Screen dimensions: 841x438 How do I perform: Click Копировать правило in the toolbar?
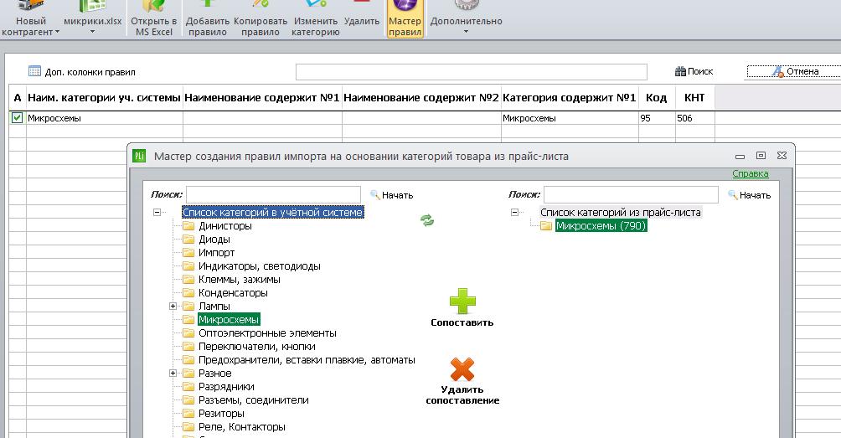click(x=261, y=19)
